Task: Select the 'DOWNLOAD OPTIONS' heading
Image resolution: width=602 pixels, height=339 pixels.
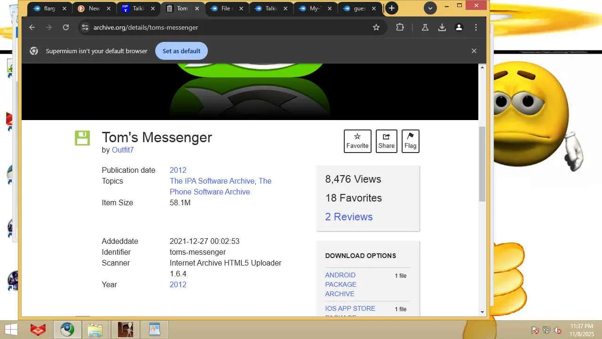Action: (361, 256)
